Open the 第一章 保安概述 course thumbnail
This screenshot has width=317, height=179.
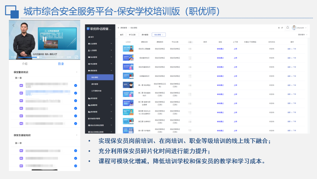(x=128, y=85)
